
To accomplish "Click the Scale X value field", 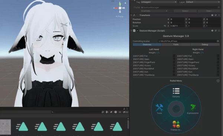I will point(177,26).
